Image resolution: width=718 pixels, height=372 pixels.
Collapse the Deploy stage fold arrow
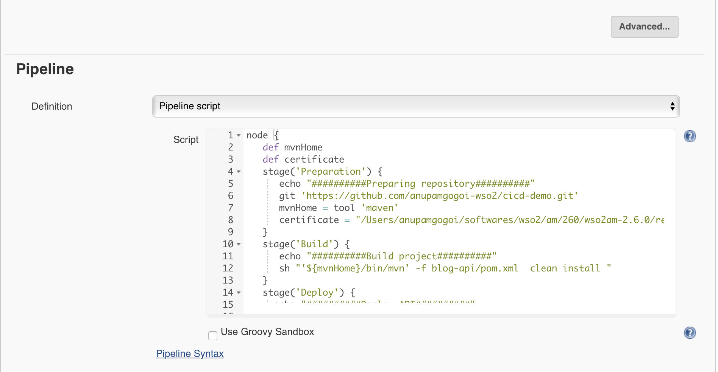click(x=239, y=293)
